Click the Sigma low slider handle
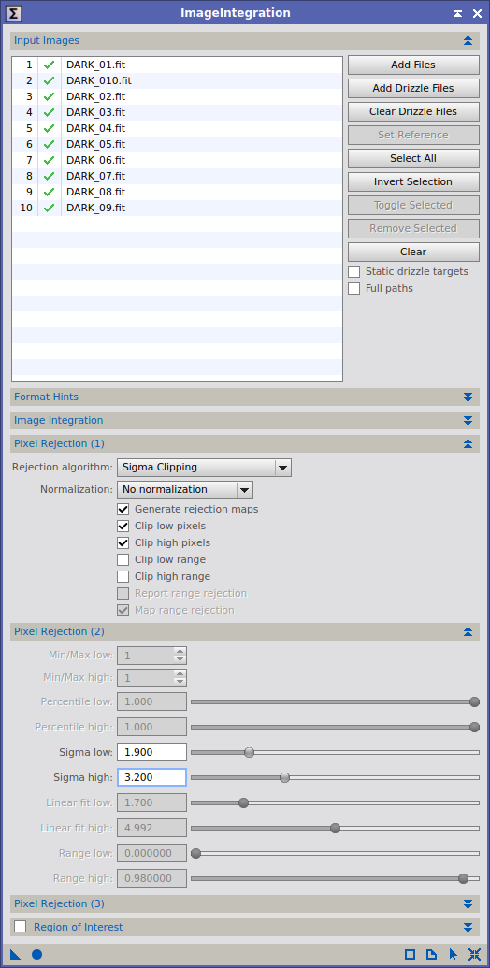Image resolution: width=490 pixels, height=968 pixels. pos(250,752)
